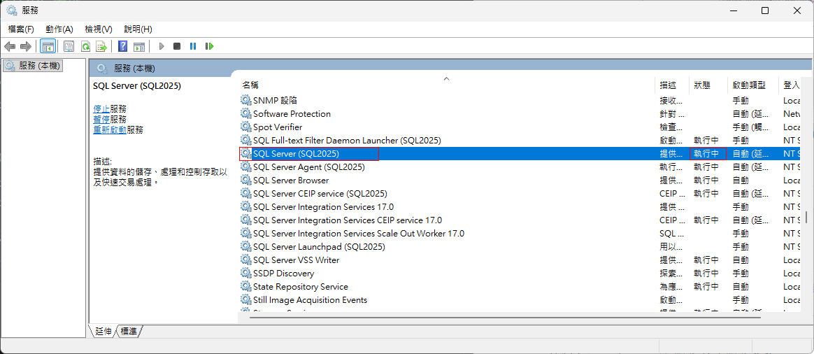Sort by the 啟動類型 column header
Viewport: 814px width, 354px height.
click(753, 85)
